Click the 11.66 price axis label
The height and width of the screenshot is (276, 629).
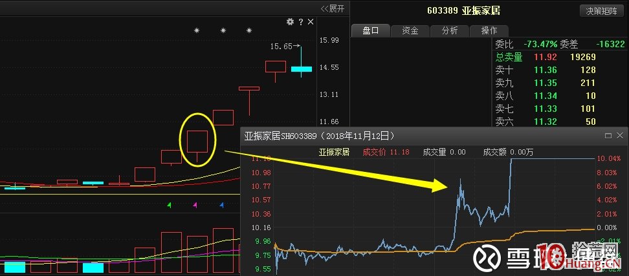(329, 122)
